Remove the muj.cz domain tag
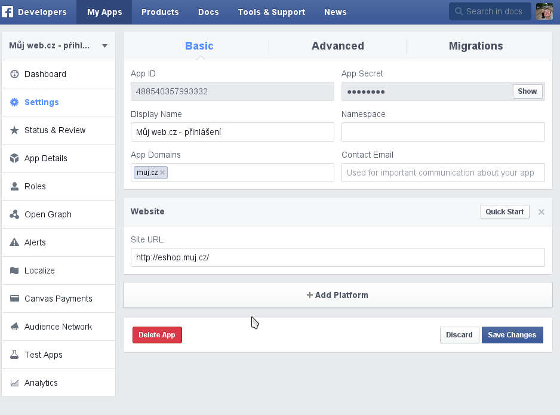 pyautogui.click(x=162, y=173)
